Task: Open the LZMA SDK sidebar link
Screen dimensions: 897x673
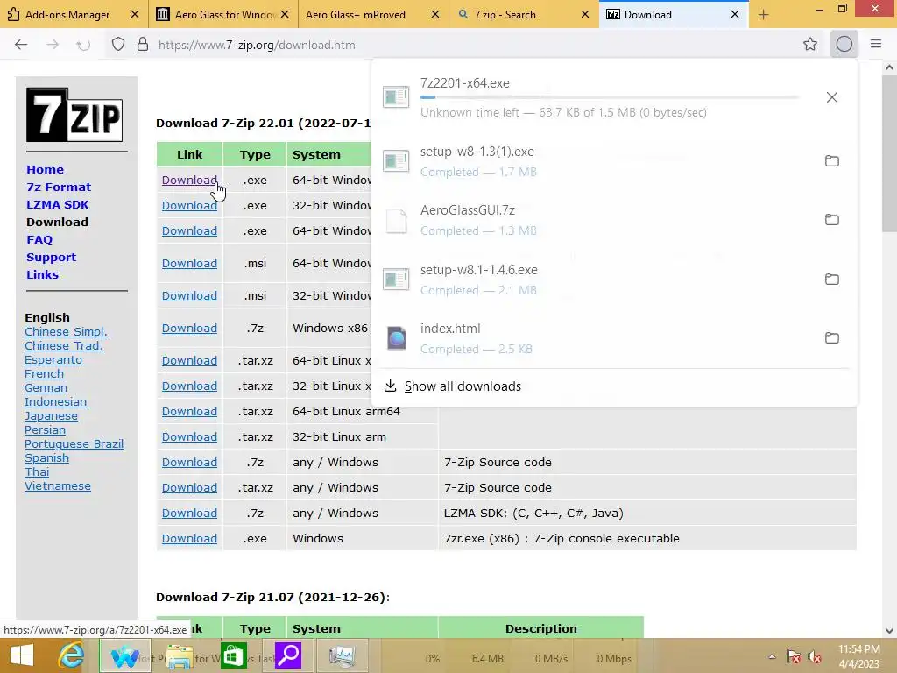Action: [x=57, y=205]
